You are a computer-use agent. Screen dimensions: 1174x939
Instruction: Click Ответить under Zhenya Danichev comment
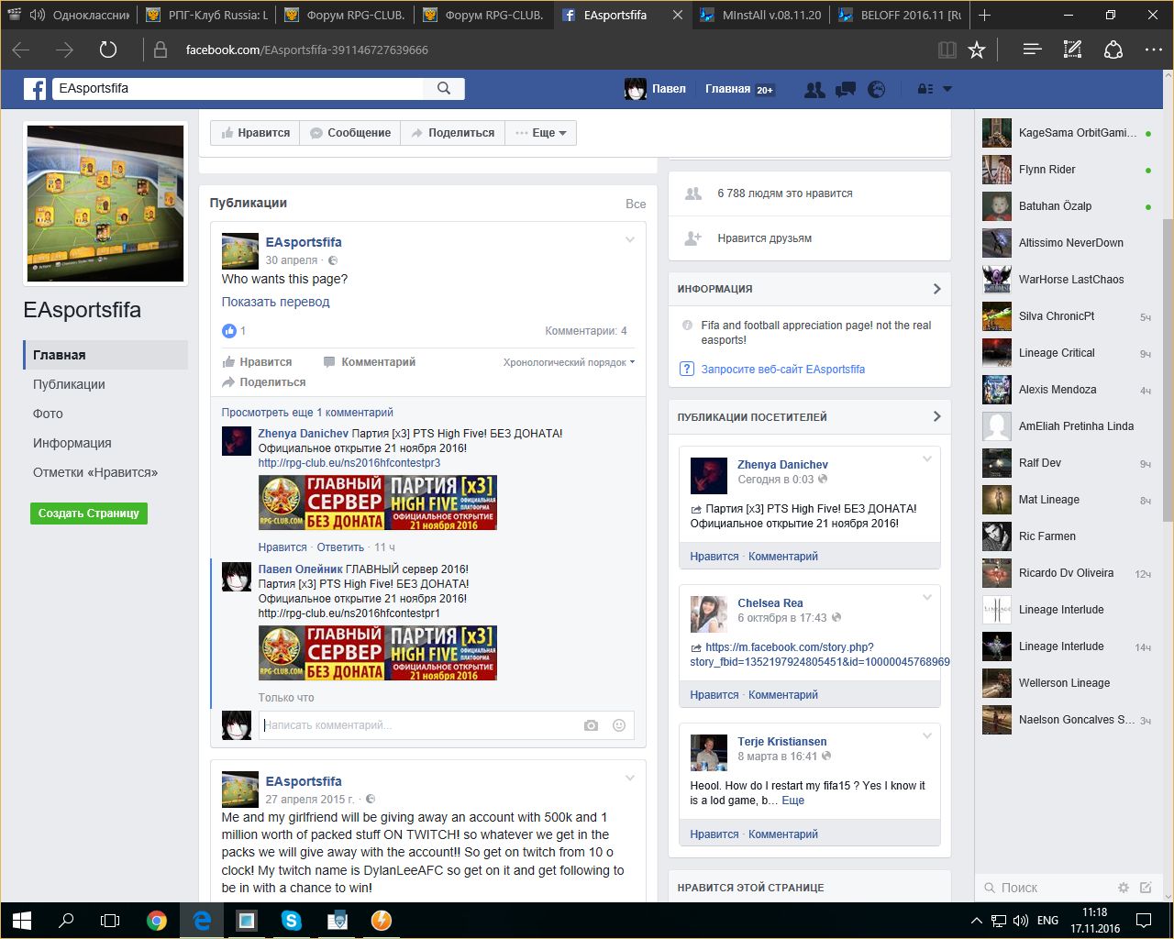pos(340,547)
